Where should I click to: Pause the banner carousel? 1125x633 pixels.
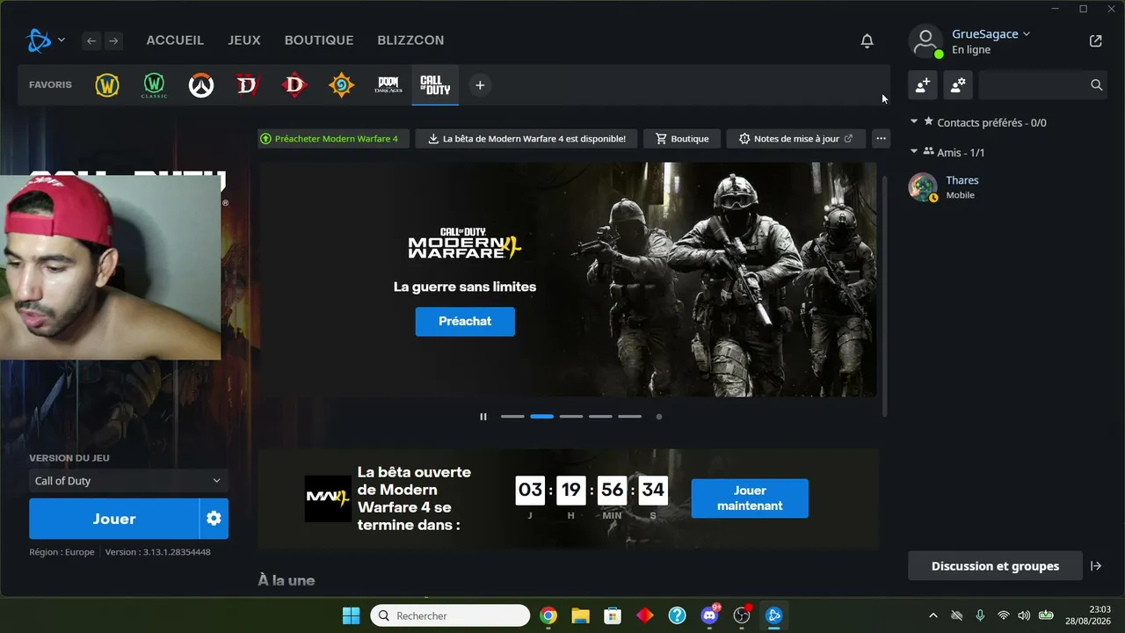pos(483,417)
